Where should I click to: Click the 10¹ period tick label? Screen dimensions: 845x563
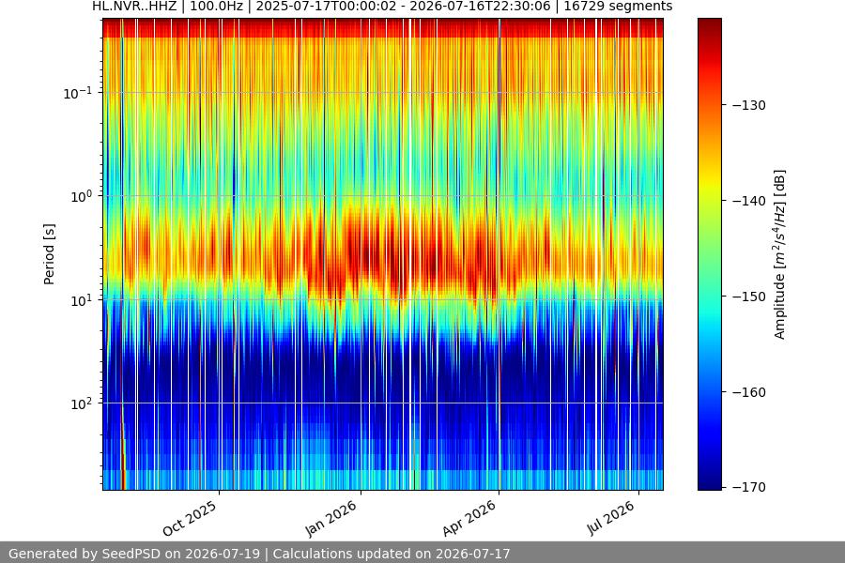[x=82, y=300]
